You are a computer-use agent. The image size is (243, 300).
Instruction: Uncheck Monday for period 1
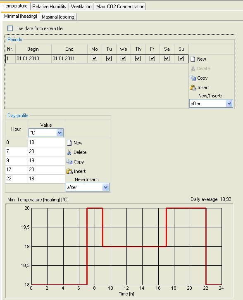click(x=95, y=59)
